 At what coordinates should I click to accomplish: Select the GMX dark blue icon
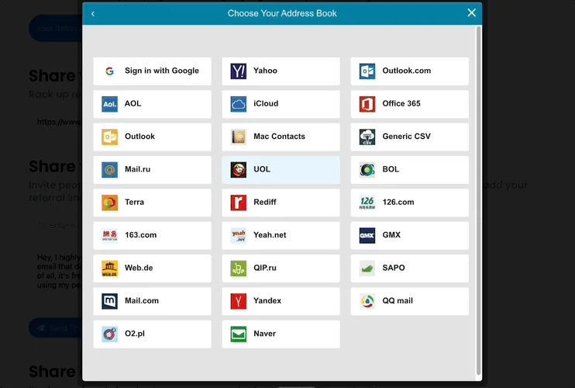coord(367,236)
